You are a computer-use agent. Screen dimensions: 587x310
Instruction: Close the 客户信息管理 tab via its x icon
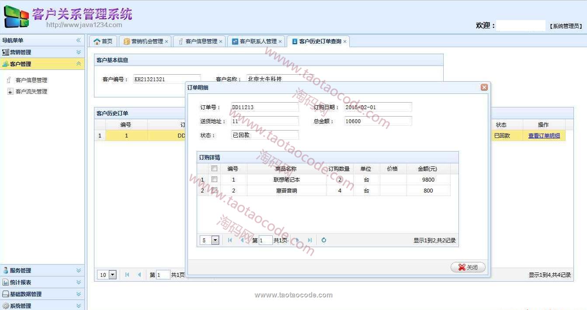221,41
